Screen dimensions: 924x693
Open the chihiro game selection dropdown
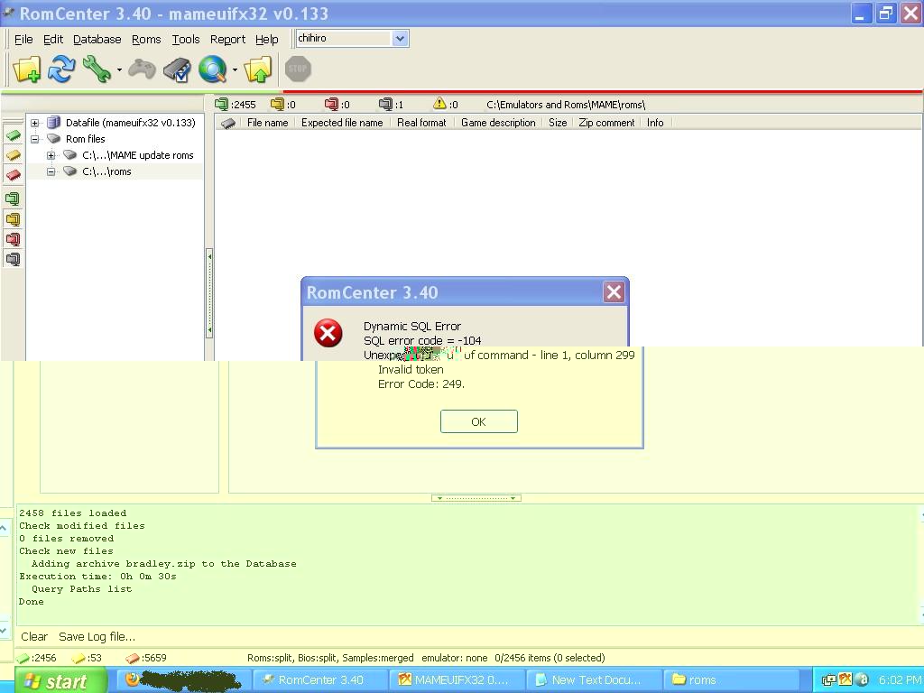coord(401,38)
